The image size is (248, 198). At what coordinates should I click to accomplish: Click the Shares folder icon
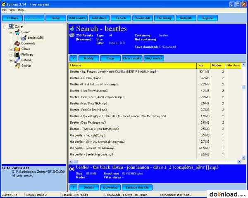[x=17, y=49]
